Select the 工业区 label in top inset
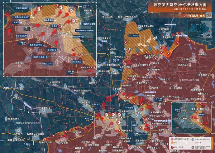Screen dimensions: 215x153 pyautogui.click(x=16, y=22)
